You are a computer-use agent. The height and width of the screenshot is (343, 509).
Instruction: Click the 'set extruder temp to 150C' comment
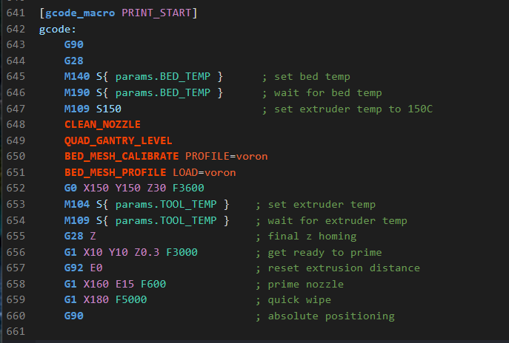pos(353,109)
